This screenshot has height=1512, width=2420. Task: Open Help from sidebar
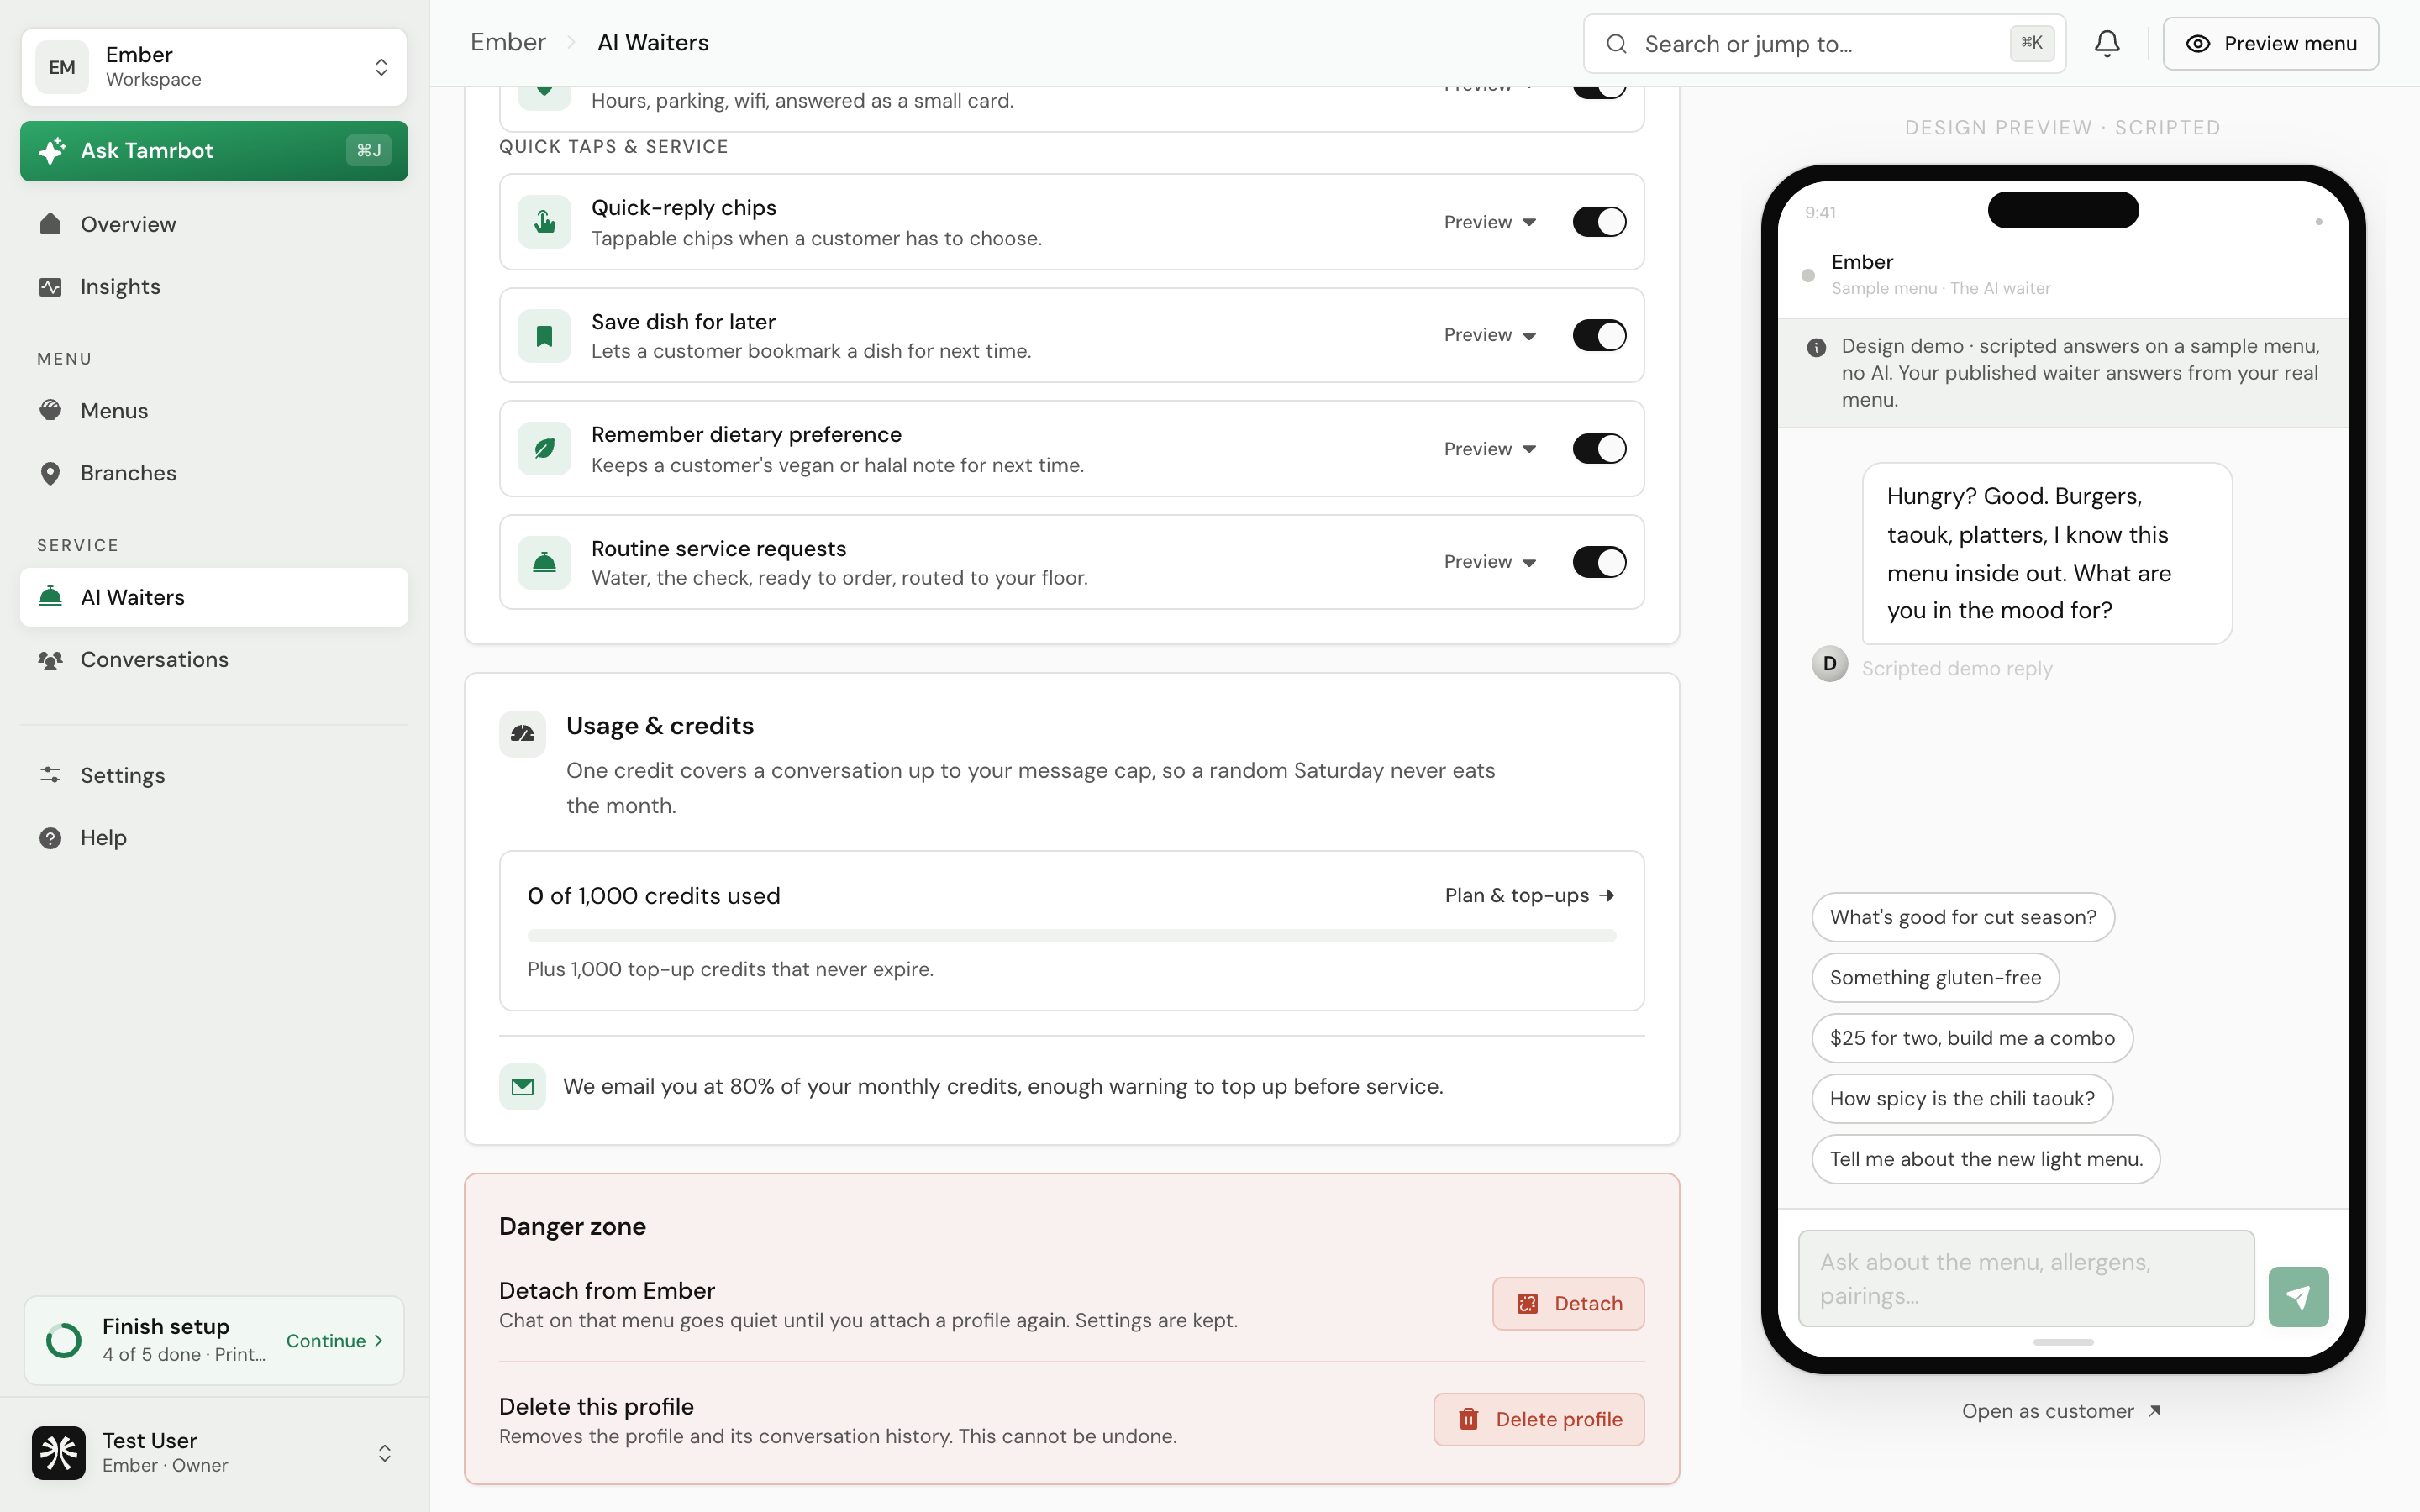[214, 838]
